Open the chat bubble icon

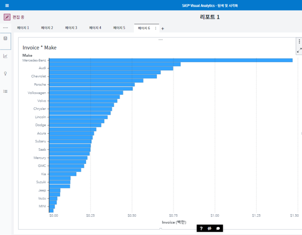218,228
